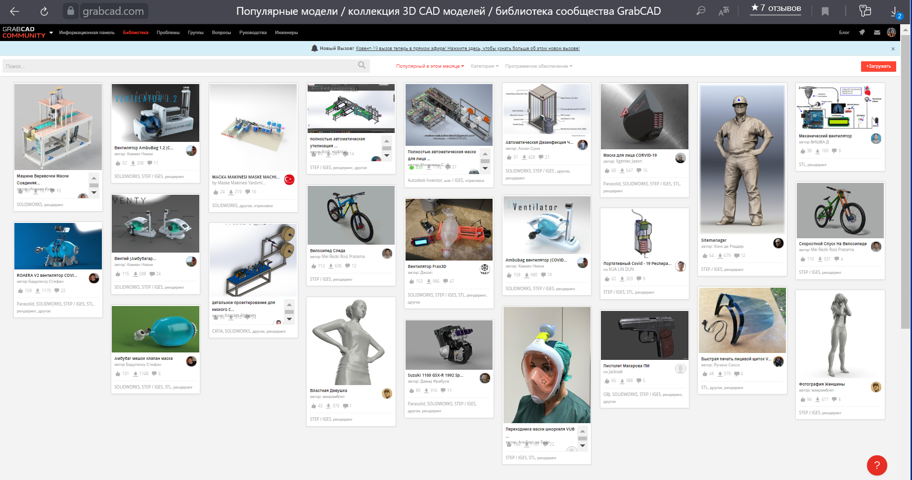Click thumbs-up icon on Быстрая печать лицевой щиток card
Screen dimensions: 912x480
705,374
